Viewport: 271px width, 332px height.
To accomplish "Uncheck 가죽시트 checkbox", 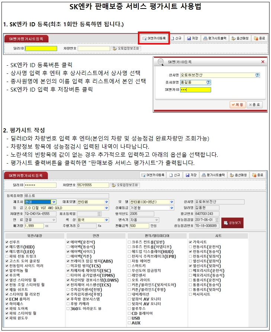I will [x=190, y=242].
